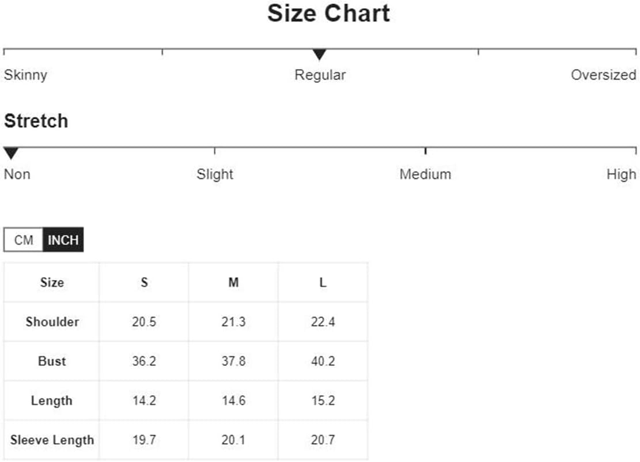640x462 pixels.
Task: Click the Bust value 40.2 for L
Action: coord(323,361)
